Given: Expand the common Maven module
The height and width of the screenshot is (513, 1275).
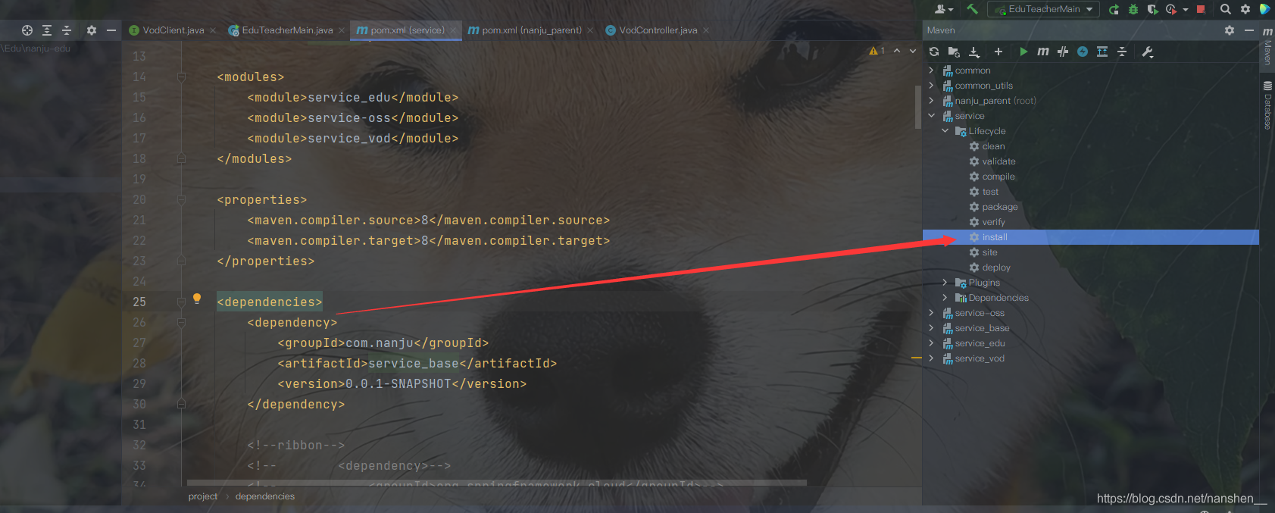Looking at the screenshot, I should pyautogui.click(x=932, y=70).
